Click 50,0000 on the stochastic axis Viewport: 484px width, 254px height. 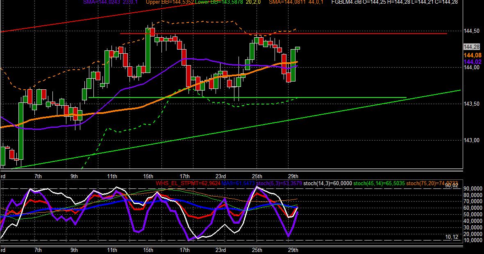click(x=473, y=214)
